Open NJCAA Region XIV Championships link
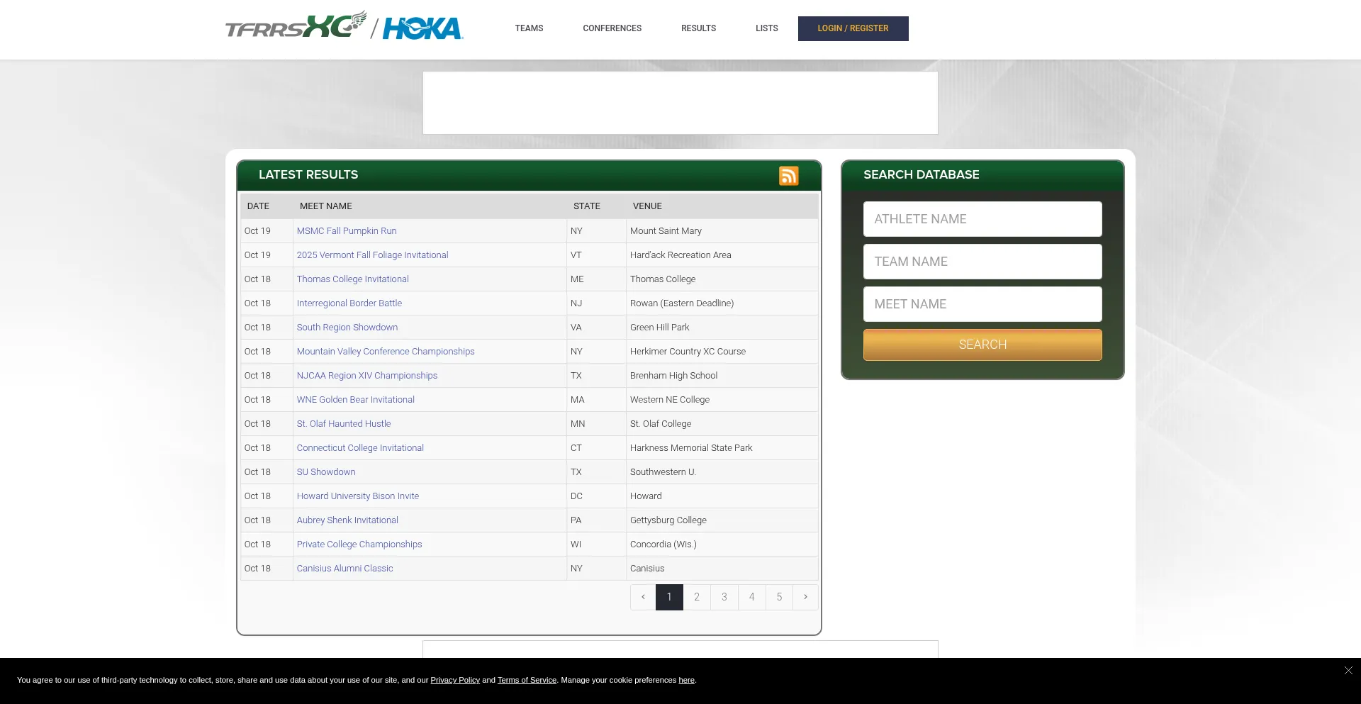This screenshot has height=704, width=1361. coord(366,376)
